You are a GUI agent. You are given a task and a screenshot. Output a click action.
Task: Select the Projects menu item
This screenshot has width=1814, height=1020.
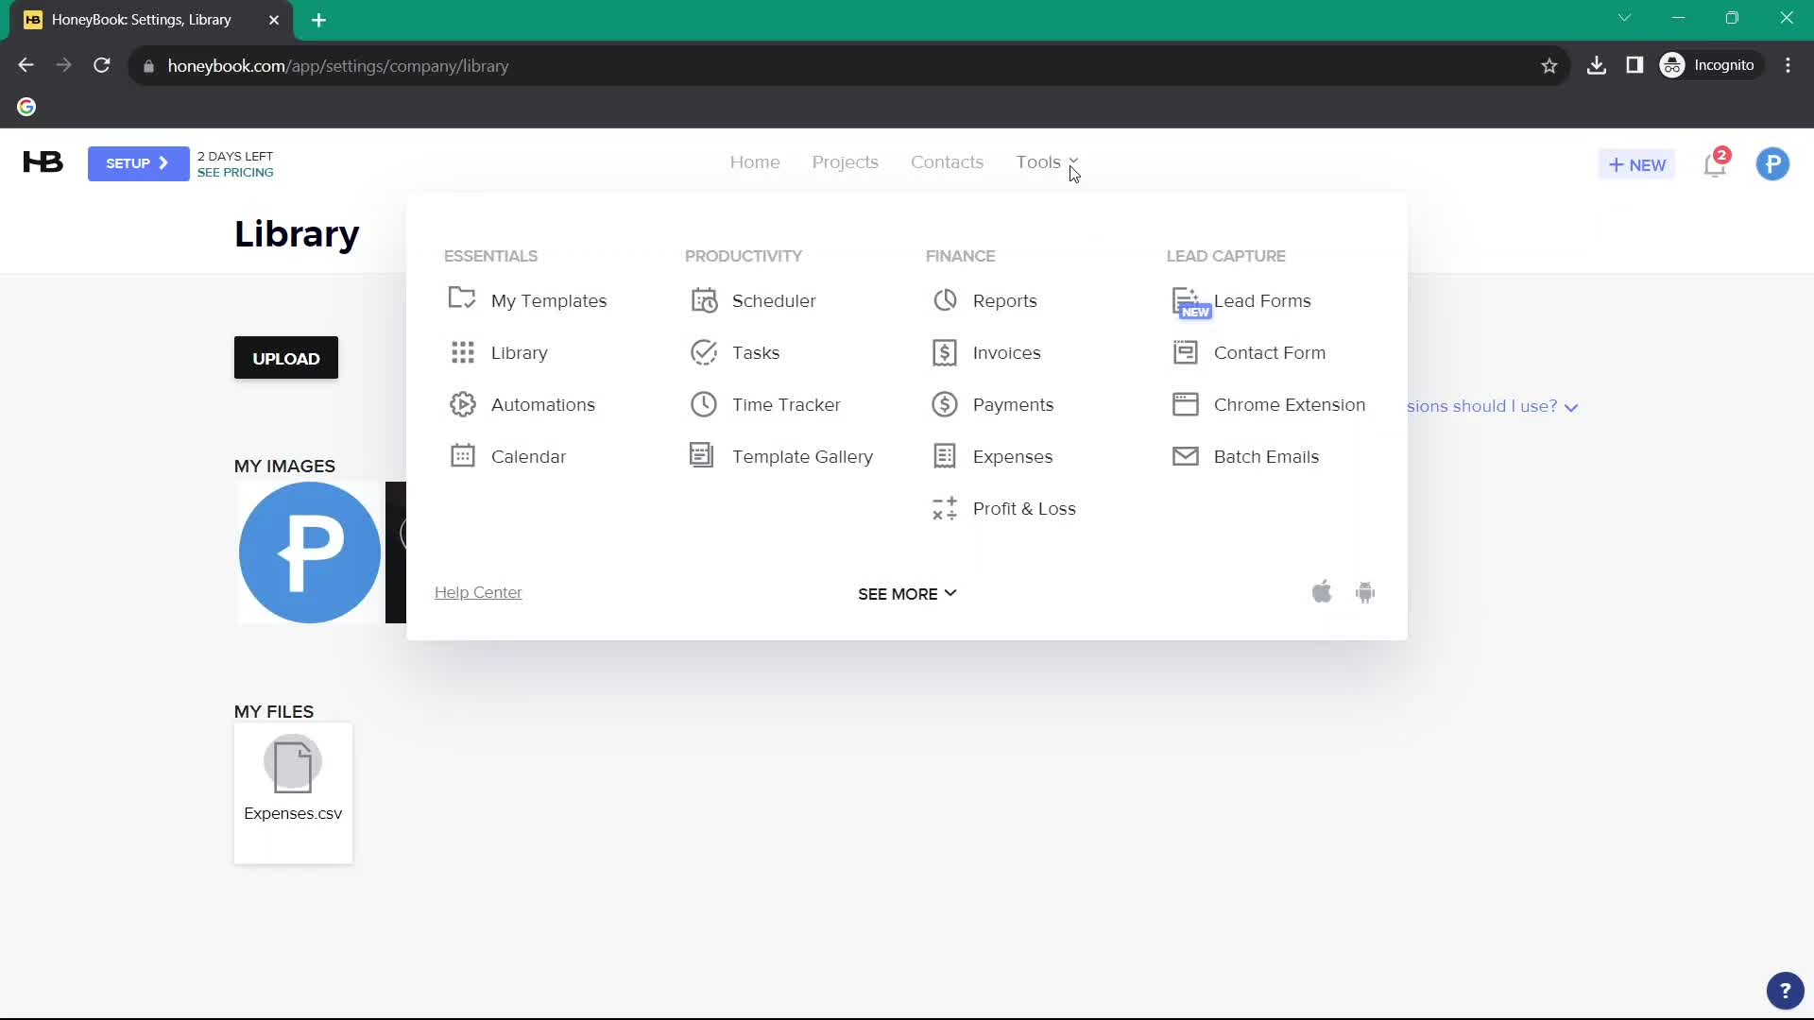[x=845, y=161]
